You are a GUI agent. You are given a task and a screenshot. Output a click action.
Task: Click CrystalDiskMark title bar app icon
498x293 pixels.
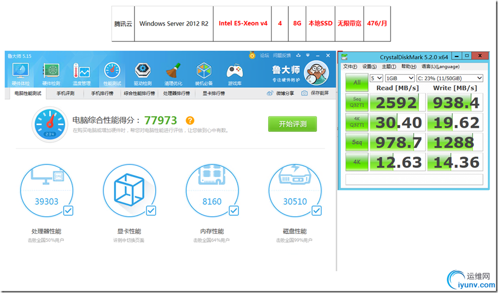pos(344,57)
